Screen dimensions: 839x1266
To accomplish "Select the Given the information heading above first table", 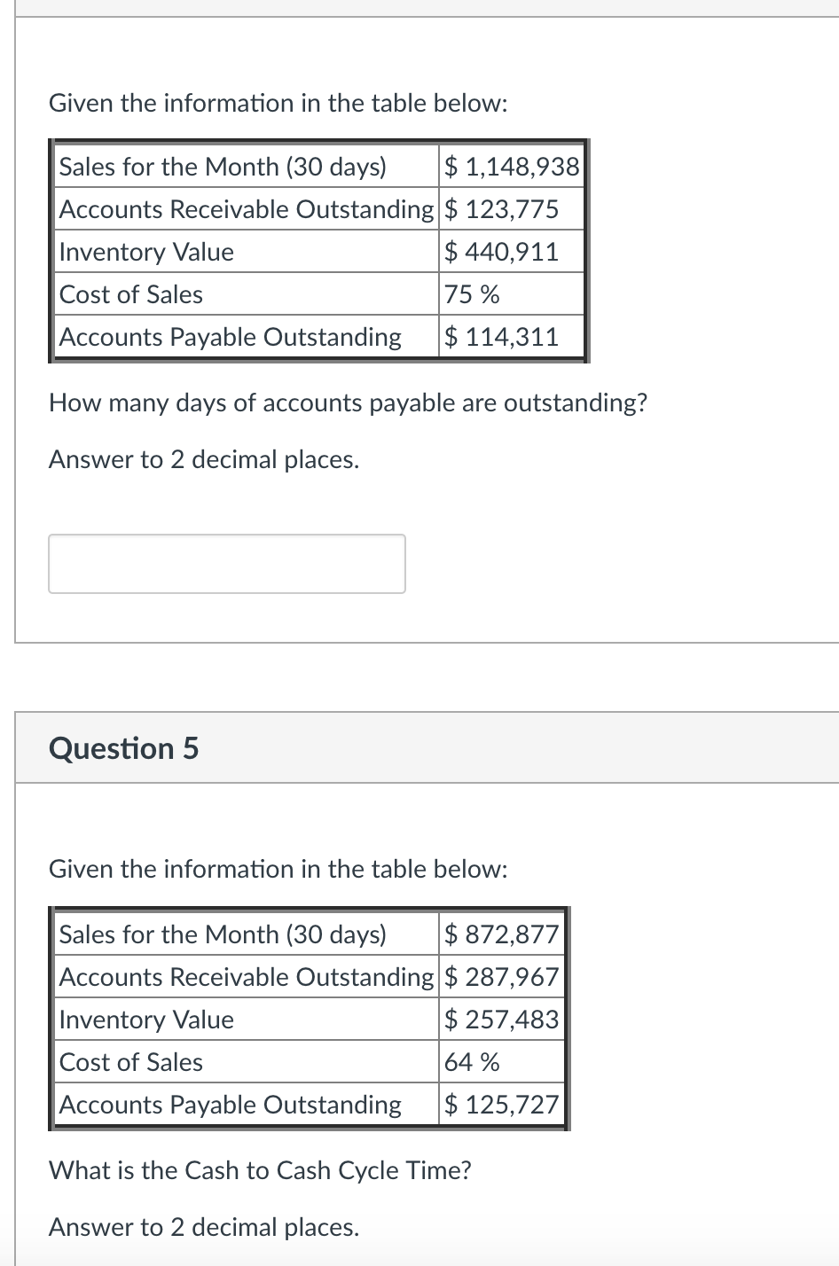I will (278, 103).
